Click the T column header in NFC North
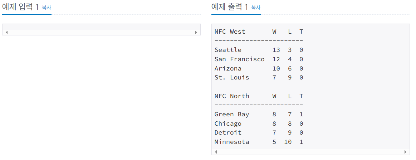This screenshot has height=160, width=416. click(x=301, y=96)
